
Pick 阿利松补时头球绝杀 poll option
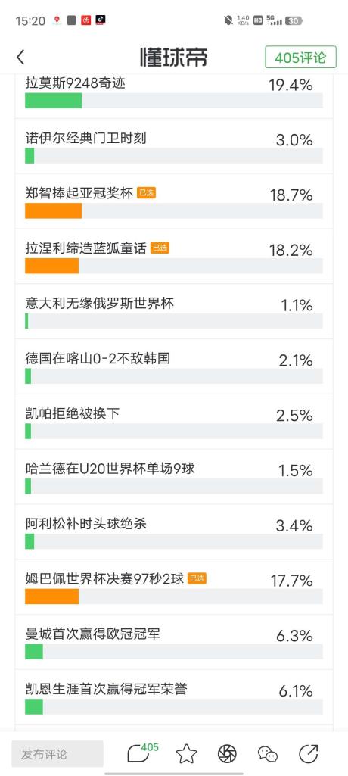click(x=174, y=532)
